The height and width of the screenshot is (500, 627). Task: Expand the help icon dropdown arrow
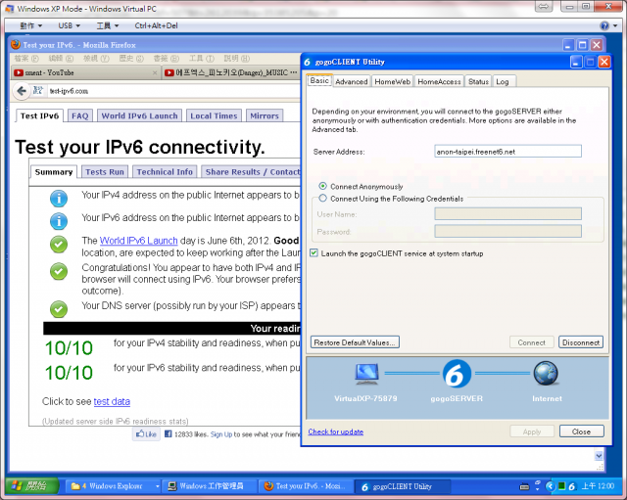pos(615,26)
